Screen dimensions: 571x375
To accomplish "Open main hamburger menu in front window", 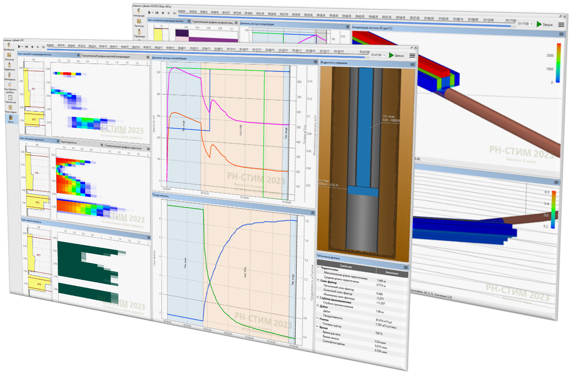I will coord(412,55).
